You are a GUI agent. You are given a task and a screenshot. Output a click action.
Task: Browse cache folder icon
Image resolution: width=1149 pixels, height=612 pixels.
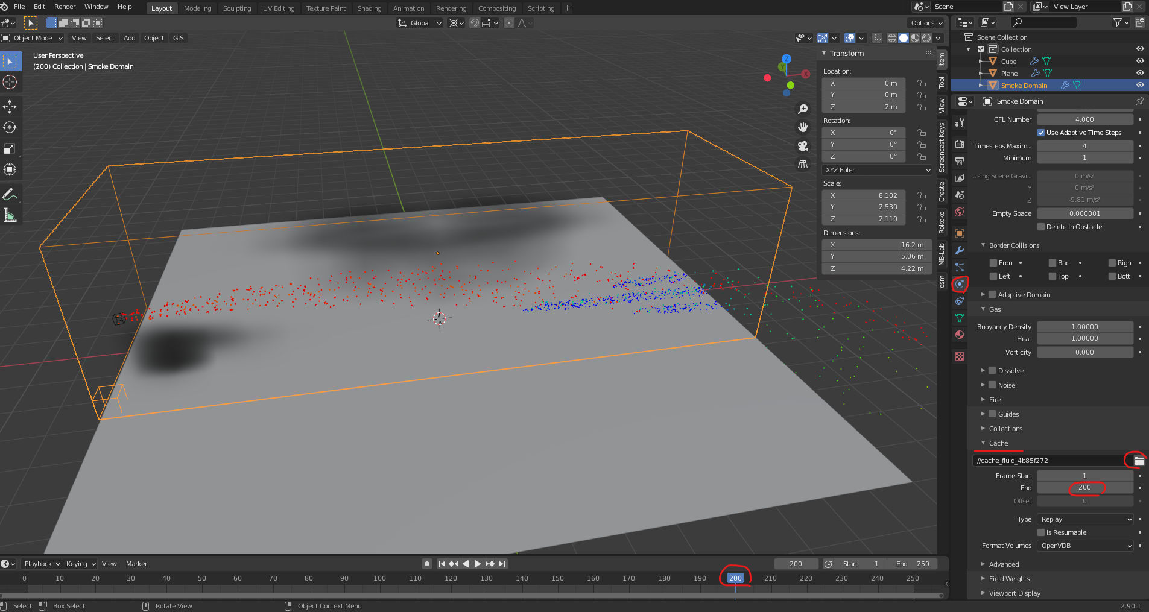coord(1139,461)
